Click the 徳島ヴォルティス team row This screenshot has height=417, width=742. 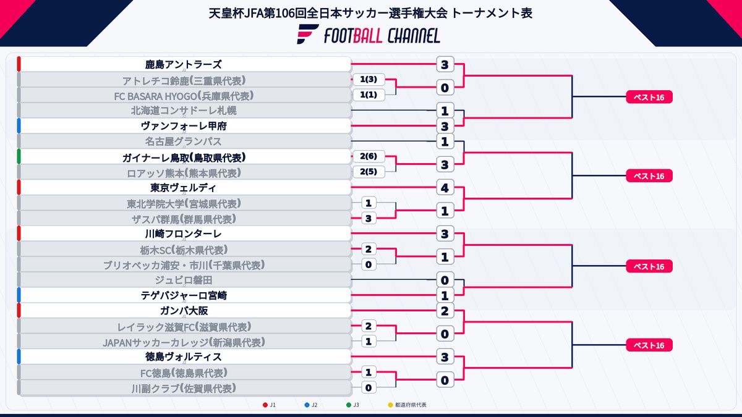184,357
